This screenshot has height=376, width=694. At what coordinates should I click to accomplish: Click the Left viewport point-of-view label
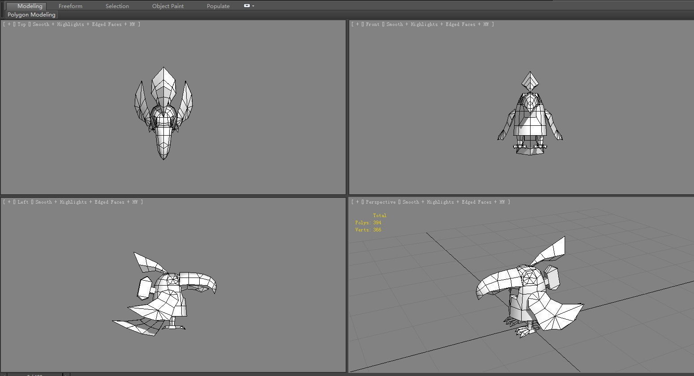coord(23,202)
